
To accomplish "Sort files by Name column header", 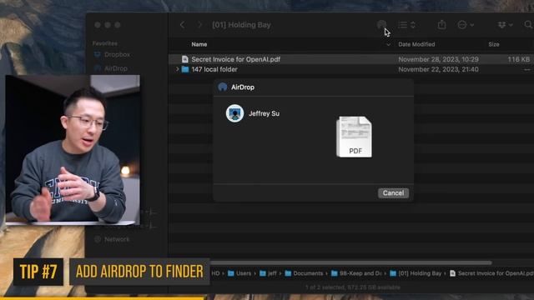I will pyautogui.click(x=199, y=44).
